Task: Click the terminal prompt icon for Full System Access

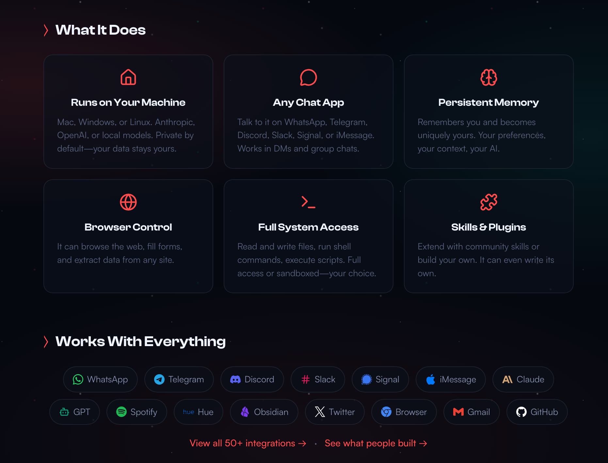Action: click(308, 202)
